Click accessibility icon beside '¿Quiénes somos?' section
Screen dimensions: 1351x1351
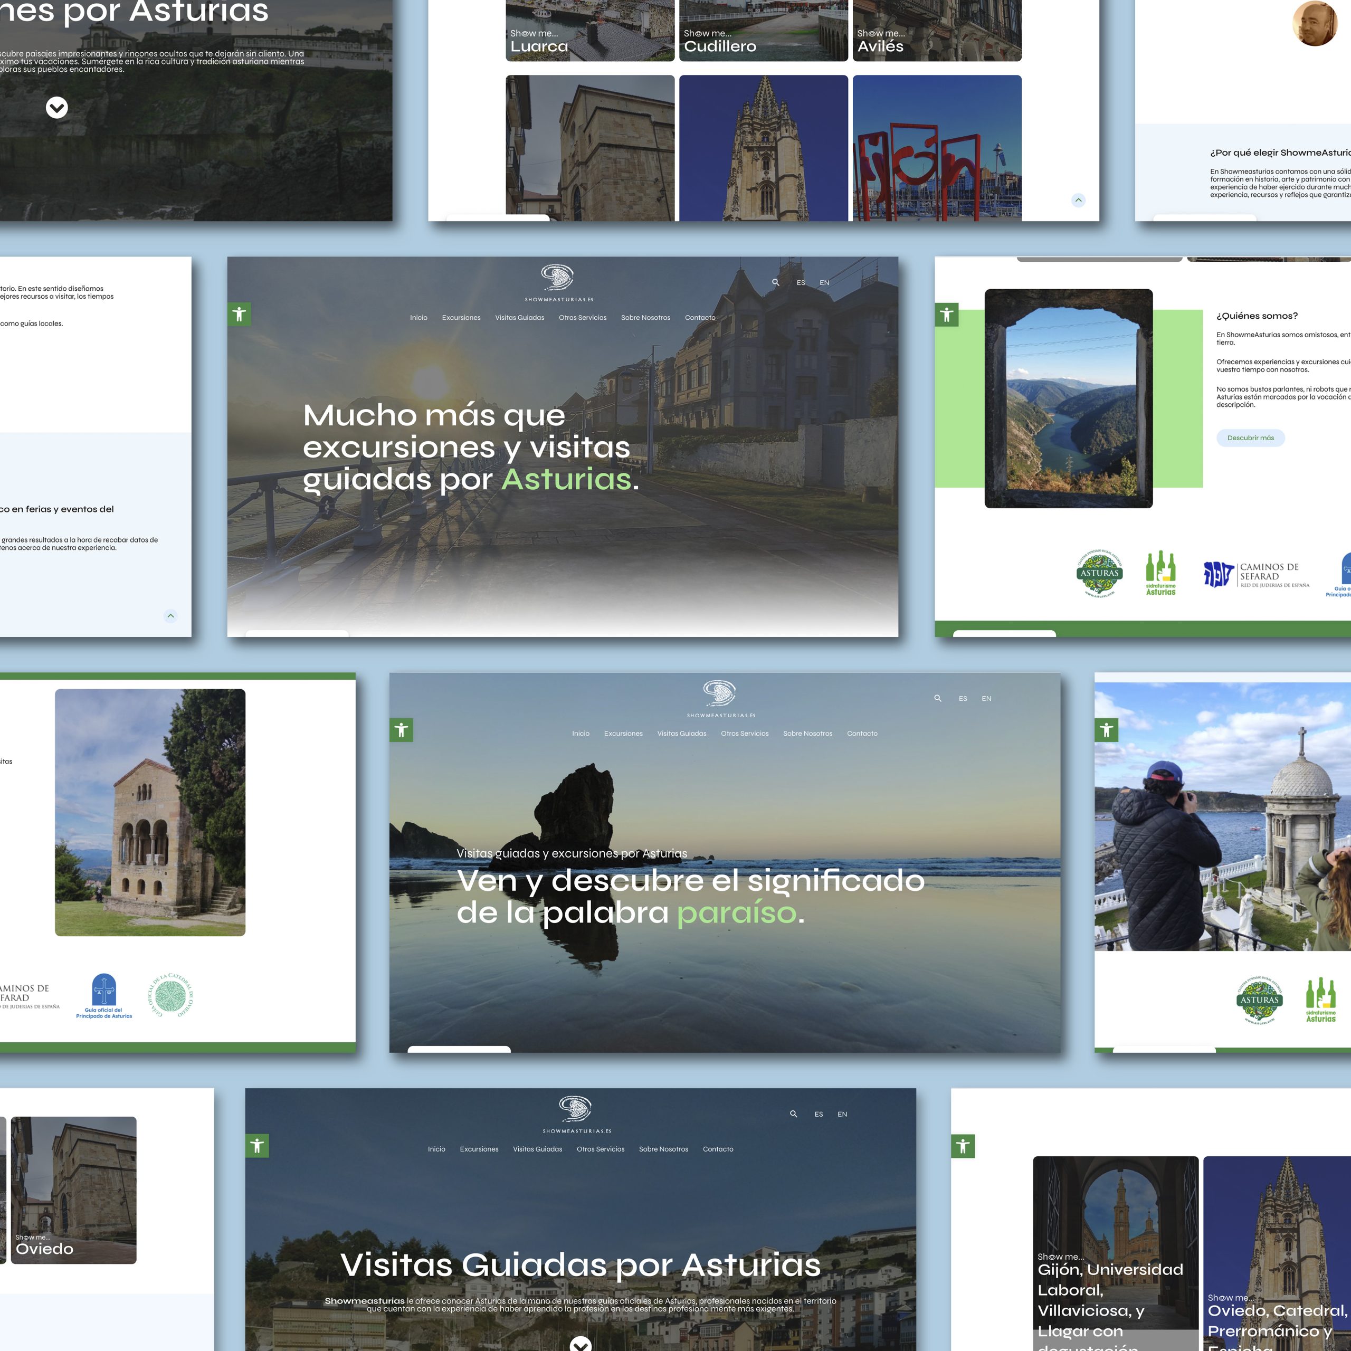[947, 315]
